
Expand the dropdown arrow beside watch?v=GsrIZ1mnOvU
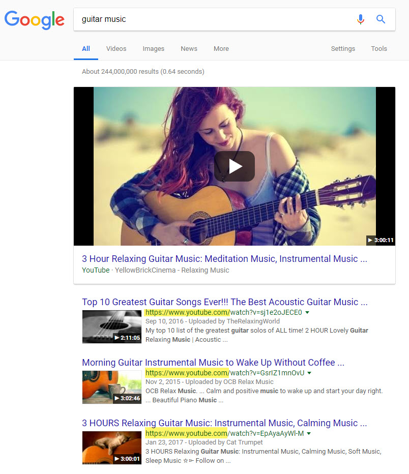coord(309,373)
